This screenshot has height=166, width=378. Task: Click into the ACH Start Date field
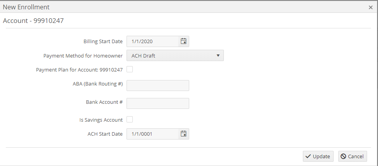153,134
